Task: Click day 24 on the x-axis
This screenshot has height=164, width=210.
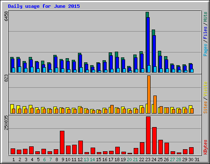Action: [154, 159]
